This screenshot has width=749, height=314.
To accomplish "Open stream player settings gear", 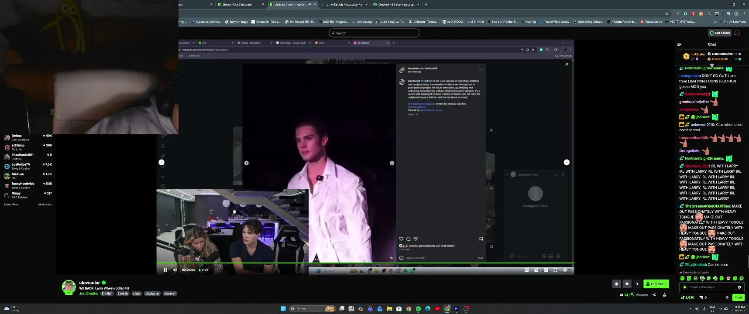I will (x=565, y=270).
